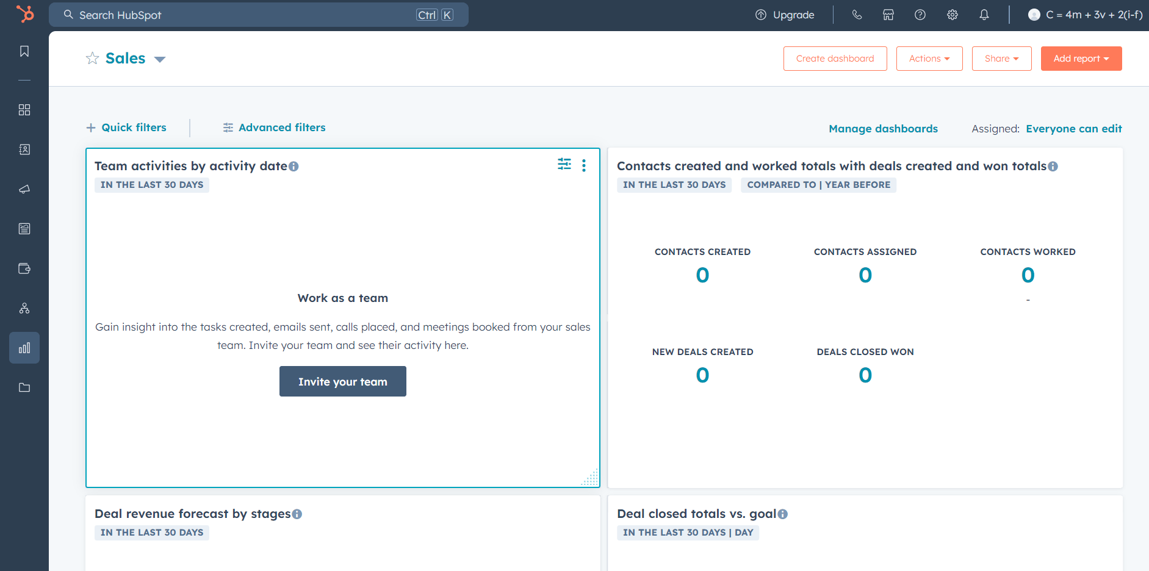The width and height of the screenshot is (1149, 571).
Task: Click resize handle of Team activities report
Action: pyautogui.click(x=590, y=478)
